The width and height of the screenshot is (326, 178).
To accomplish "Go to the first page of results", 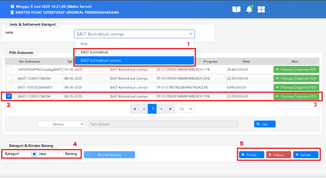I will [x=135, y=109].
